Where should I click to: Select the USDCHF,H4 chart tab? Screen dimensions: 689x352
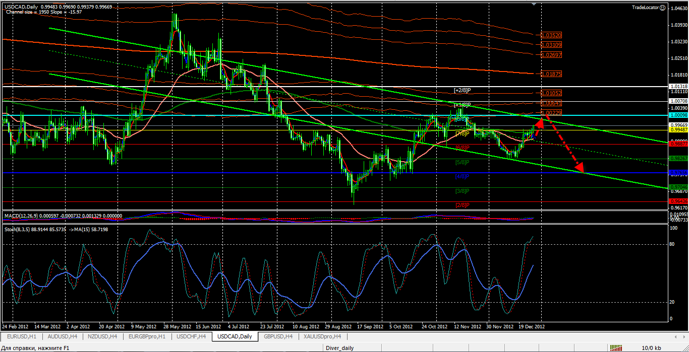point(192,336)
